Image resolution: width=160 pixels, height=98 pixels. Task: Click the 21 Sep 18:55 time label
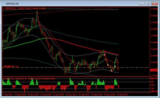click(x=59, y=94)
